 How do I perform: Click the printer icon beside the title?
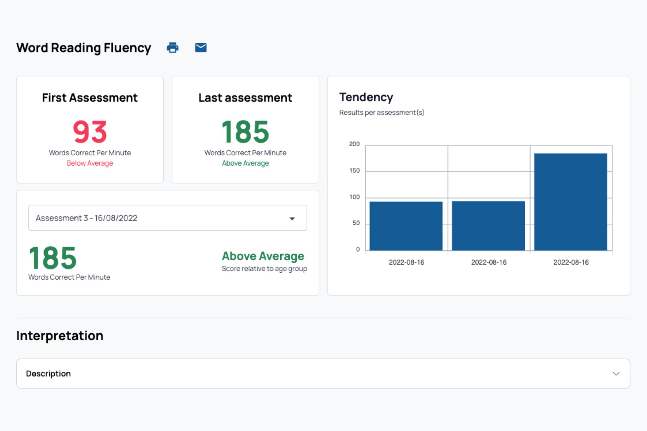point(172,48)
